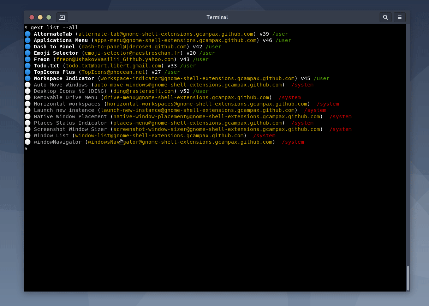This screenshot has height=306, width=429.
Task: Open the hamburger menu
Action: coord(400,17)
